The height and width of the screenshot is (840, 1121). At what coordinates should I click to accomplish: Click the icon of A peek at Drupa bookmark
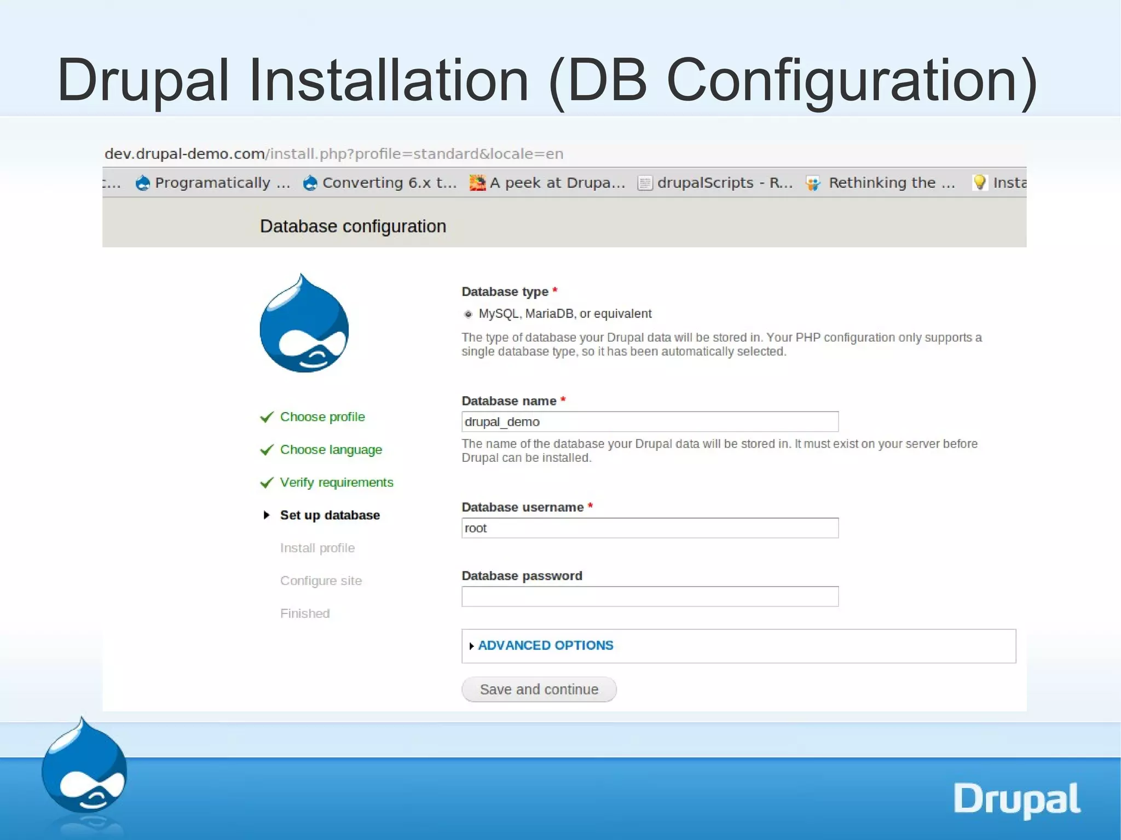pyautogui.click(x=477, y=183)
